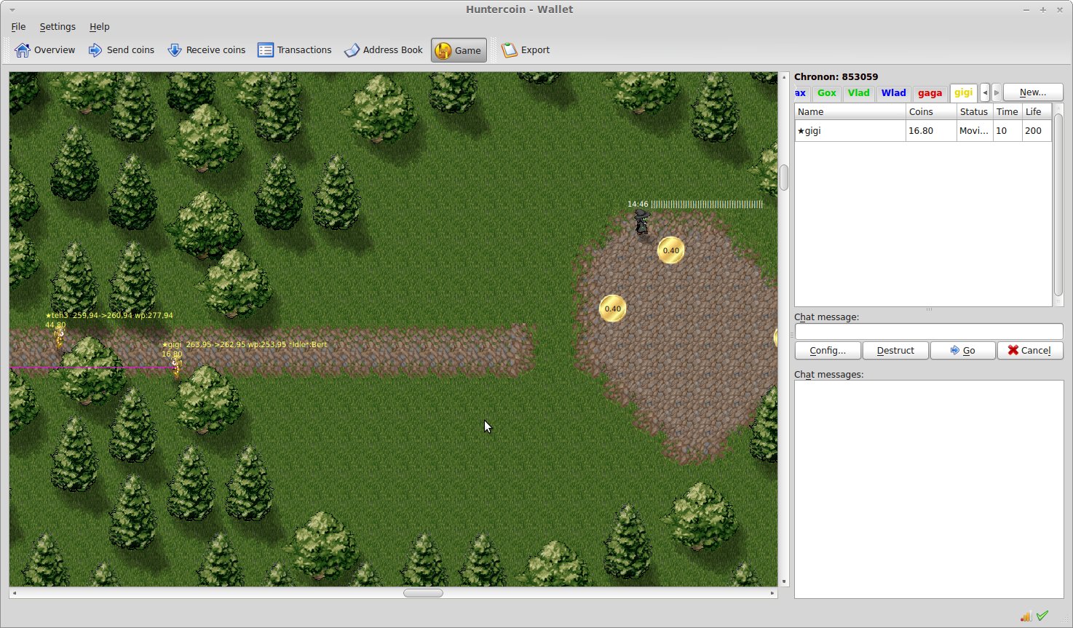Click the player table vertical scrollbar
The image size is (1073, 628).
pos(1058,204)
